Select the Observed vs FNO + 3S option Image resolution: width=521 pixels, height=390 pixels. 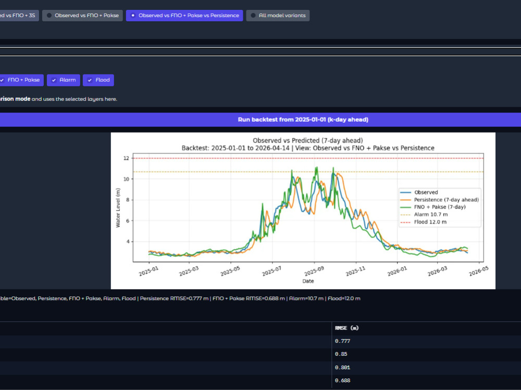(x=18, y=16)
